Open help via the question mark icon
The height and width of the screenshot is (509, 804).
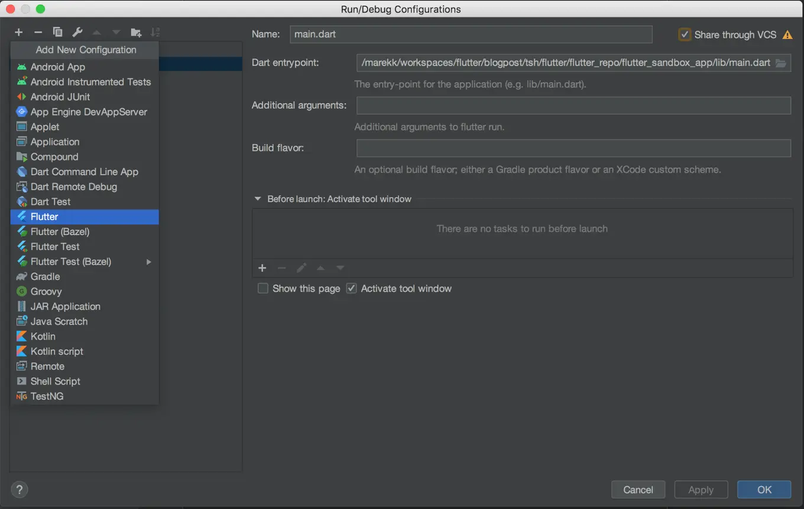coord(19,490)
